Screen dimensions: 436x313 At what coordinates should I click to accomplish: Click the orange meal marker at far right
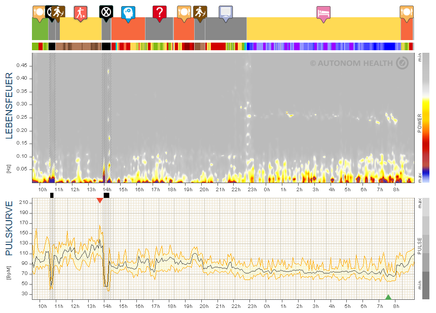406,12
